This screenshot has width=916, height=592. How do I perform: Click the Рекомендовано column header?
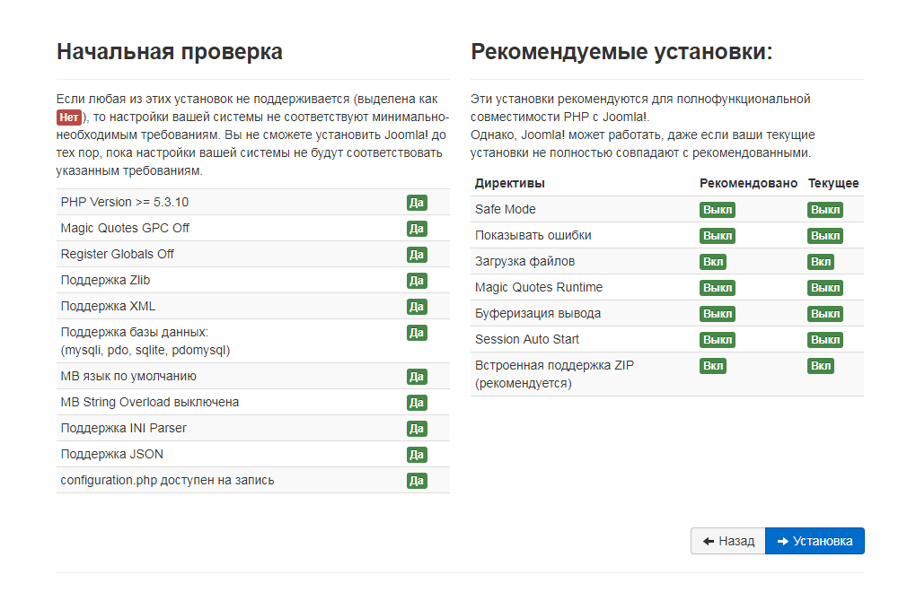coord(748,183)
